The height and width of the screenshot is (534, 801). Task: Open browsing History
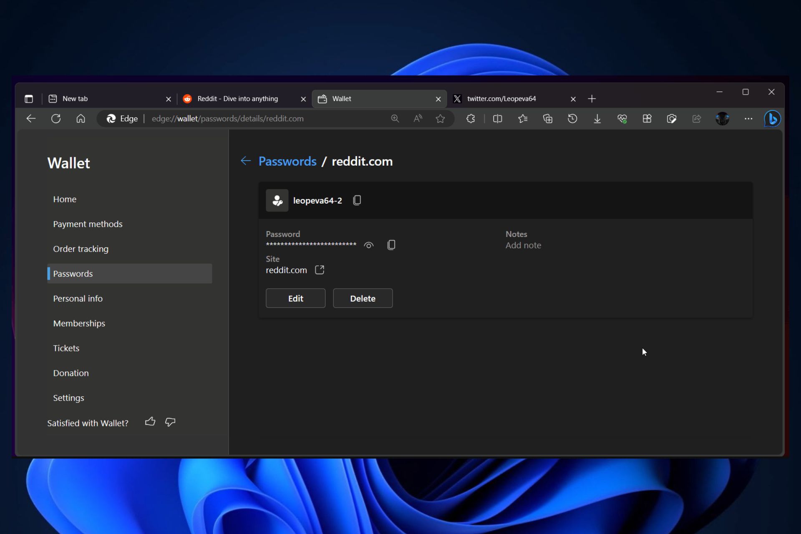pos(572,118)
